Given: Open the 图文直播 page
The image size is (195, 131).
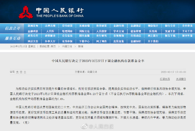Looking at the screenshot, I should coord(84,36).
